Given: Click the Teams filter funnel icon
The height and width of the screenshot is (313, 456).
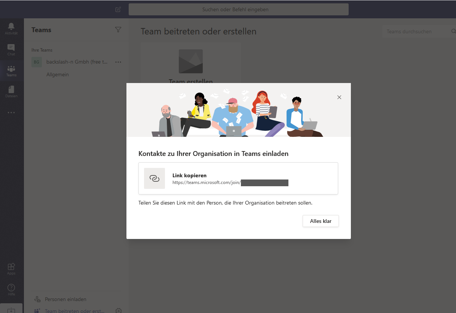Looking at the screenshot, I should click(118, 30).
